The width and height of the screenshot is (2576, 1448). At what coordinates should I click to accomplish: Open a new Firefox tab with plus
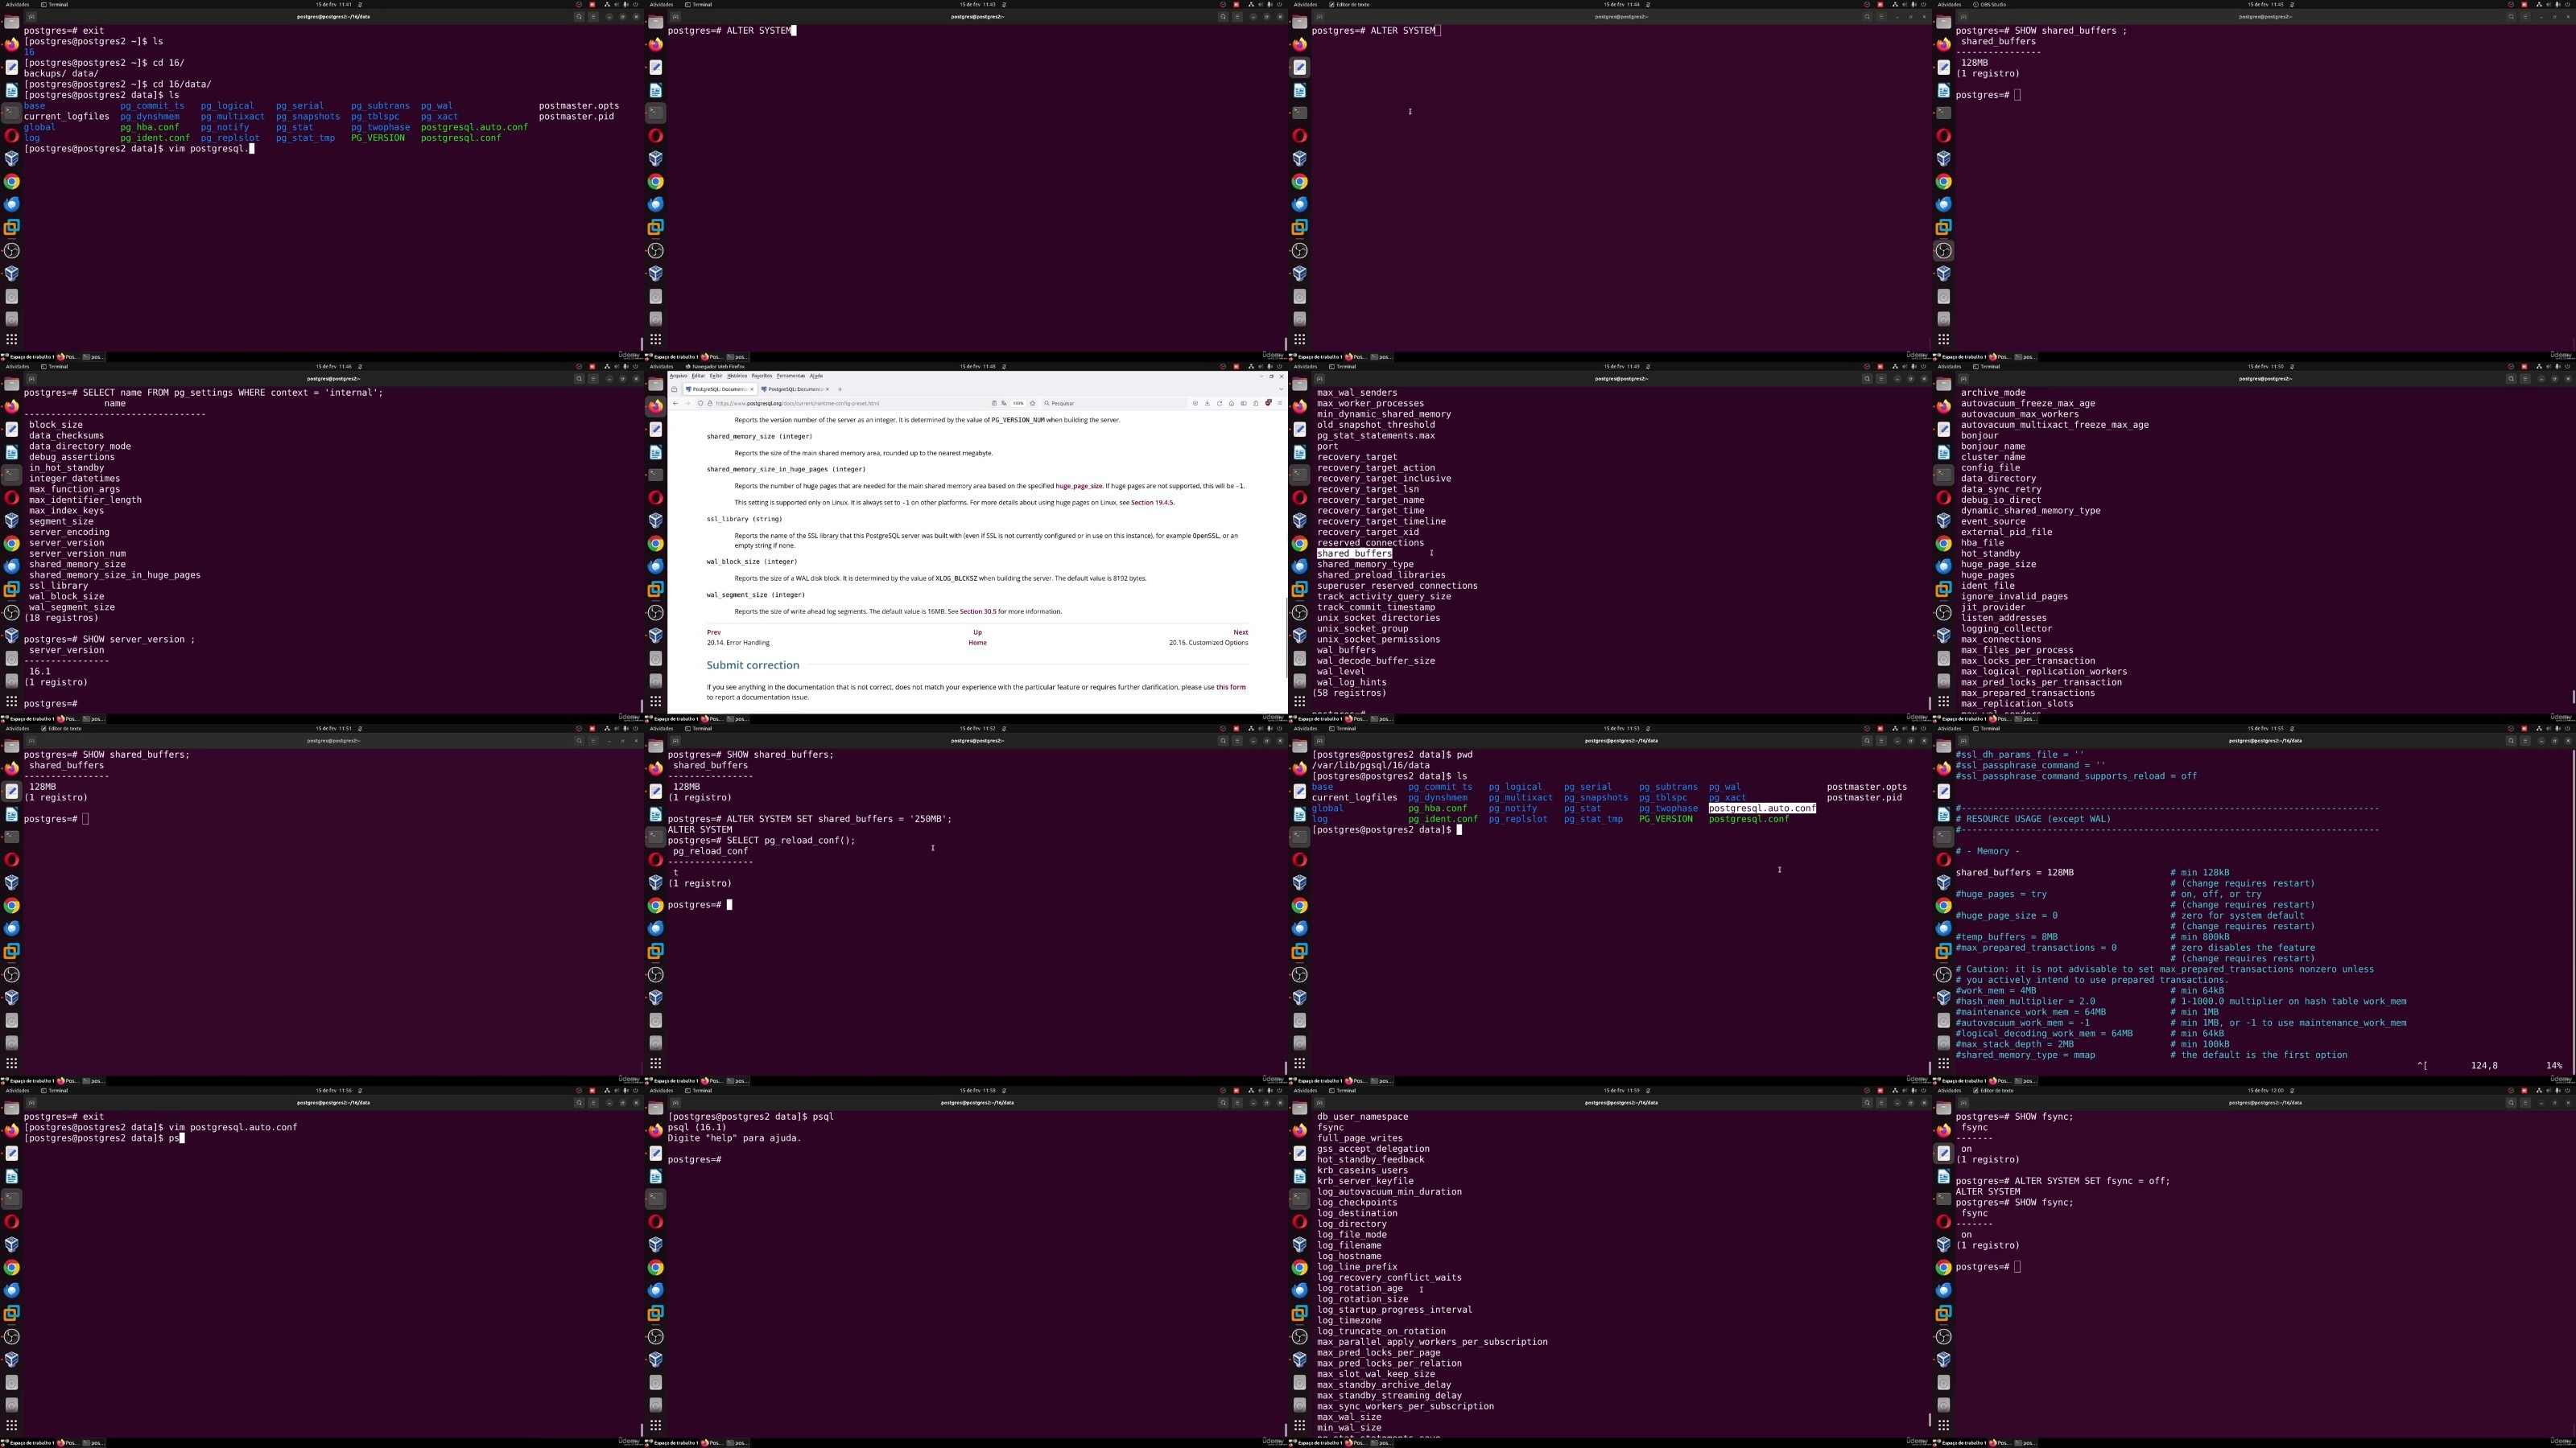840,389
